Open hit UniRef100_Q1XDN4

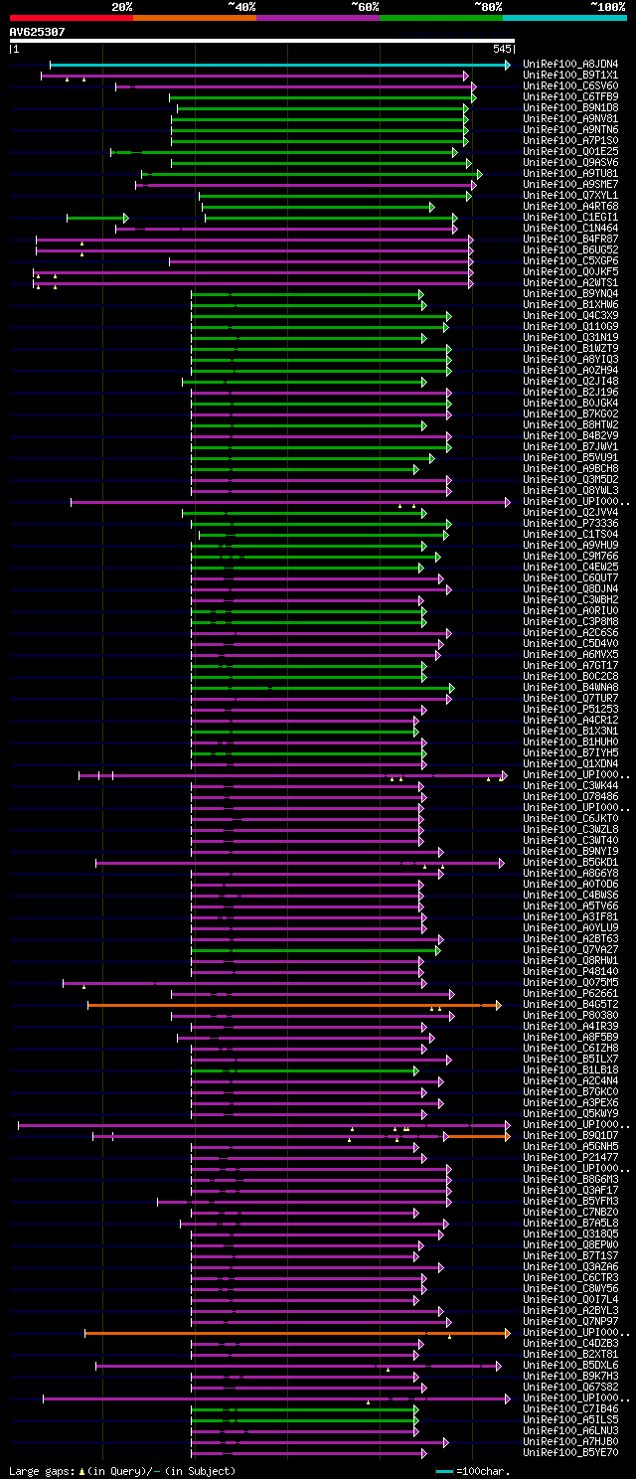(570, 764)
